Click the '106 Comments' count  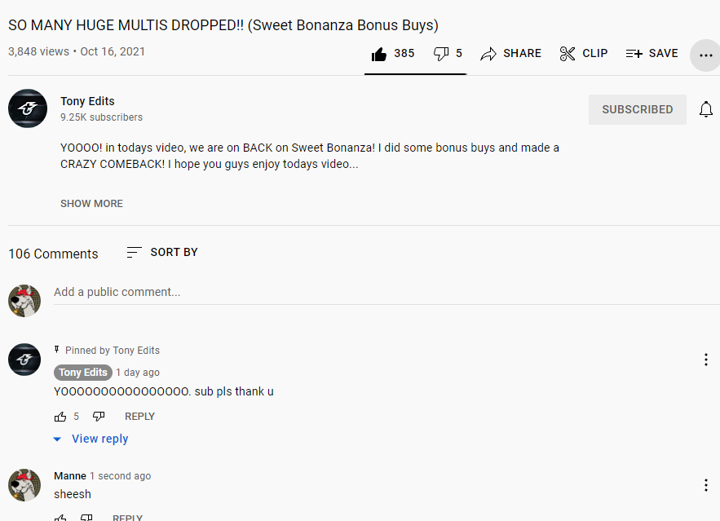coord(53,254)
